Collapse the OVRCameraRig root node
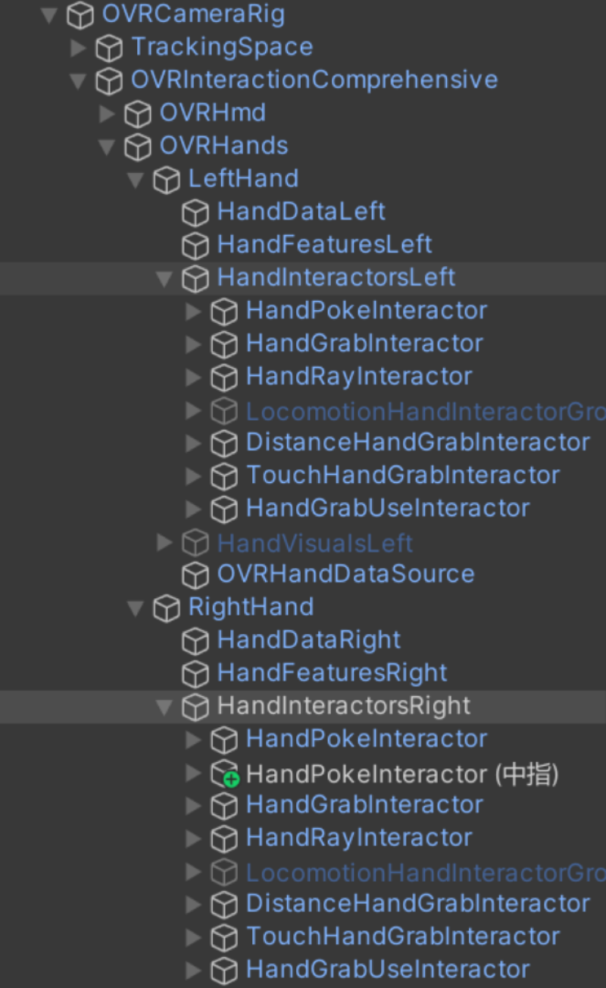The height and width of the screenshot is (988, 606). tap(50, 15)
